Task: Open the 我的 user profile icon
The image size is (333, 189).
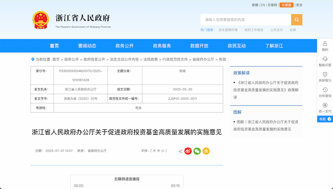Action: click(x=325, y=44)
